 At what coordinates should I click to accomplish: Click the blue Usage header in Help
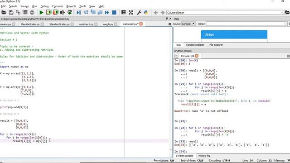234,34
